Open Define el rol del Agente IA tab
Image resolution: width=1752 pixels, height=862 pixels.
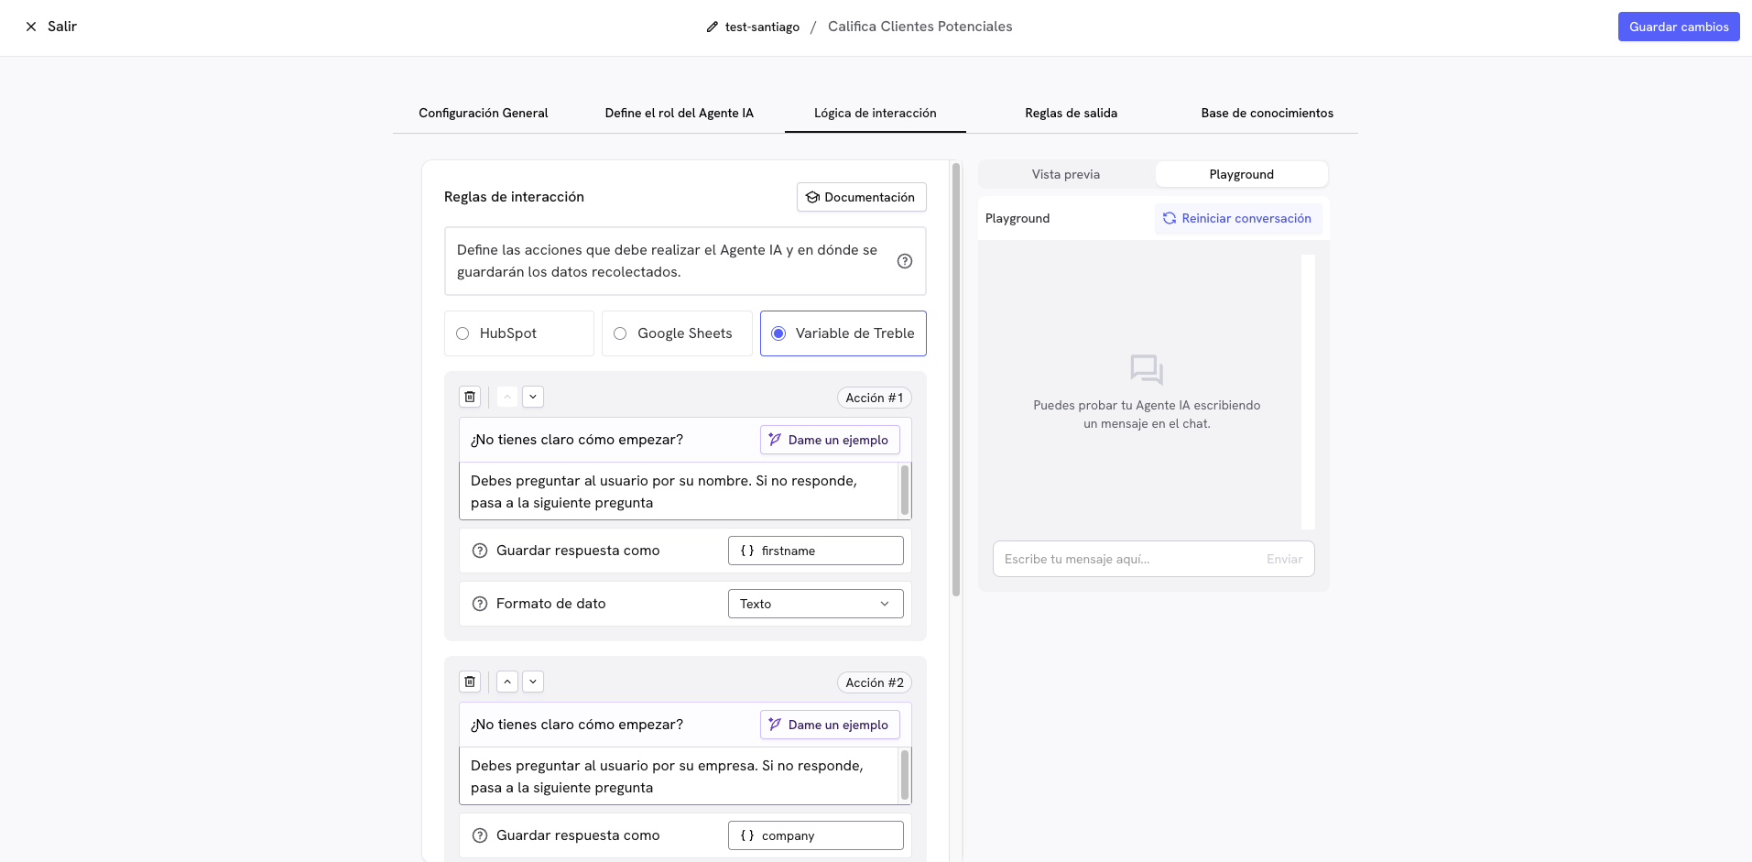click(680, 113)
